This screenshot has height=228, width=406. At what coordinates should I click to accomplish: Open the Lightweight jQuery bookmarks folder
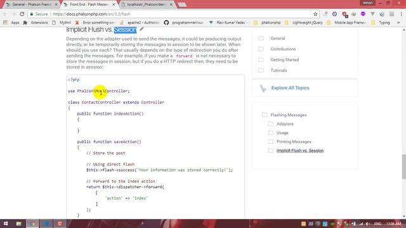303,23
